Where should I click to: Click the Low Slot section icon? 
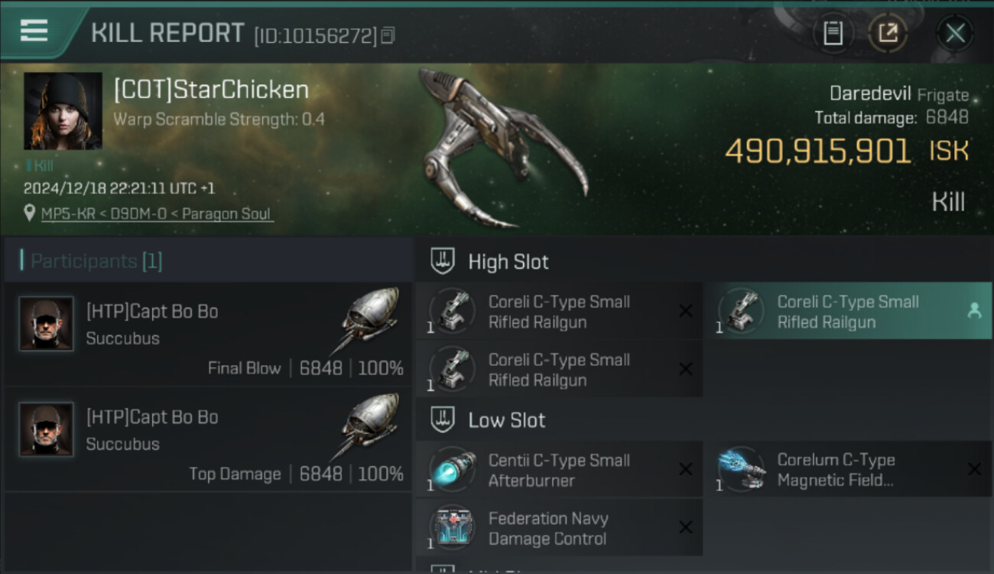click(443, 420)
